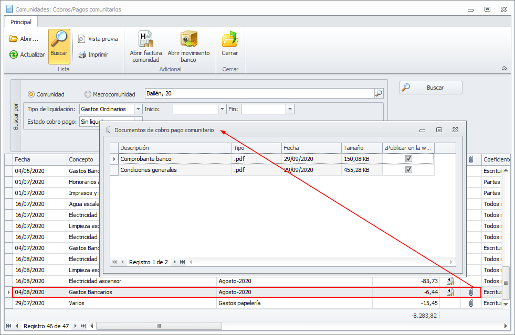Open Abrir factura comunidad
The height and width of the screenshot is (335, 515).
pyautogui.click(x=145, y=40)
